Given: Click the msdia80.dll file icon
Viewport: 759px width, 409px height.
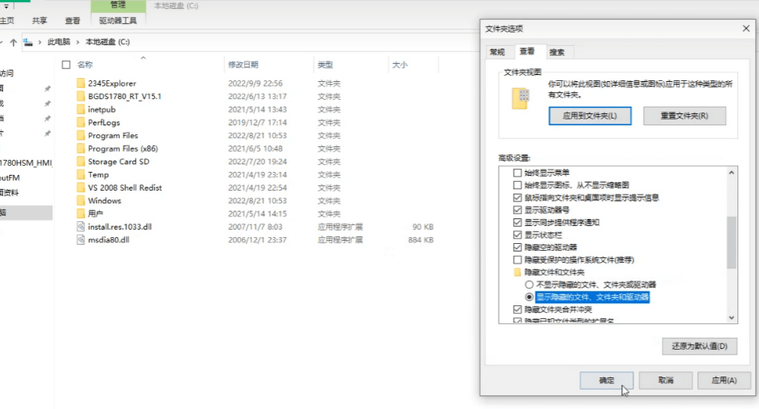Looking at the screenshot, I should 81,240.
